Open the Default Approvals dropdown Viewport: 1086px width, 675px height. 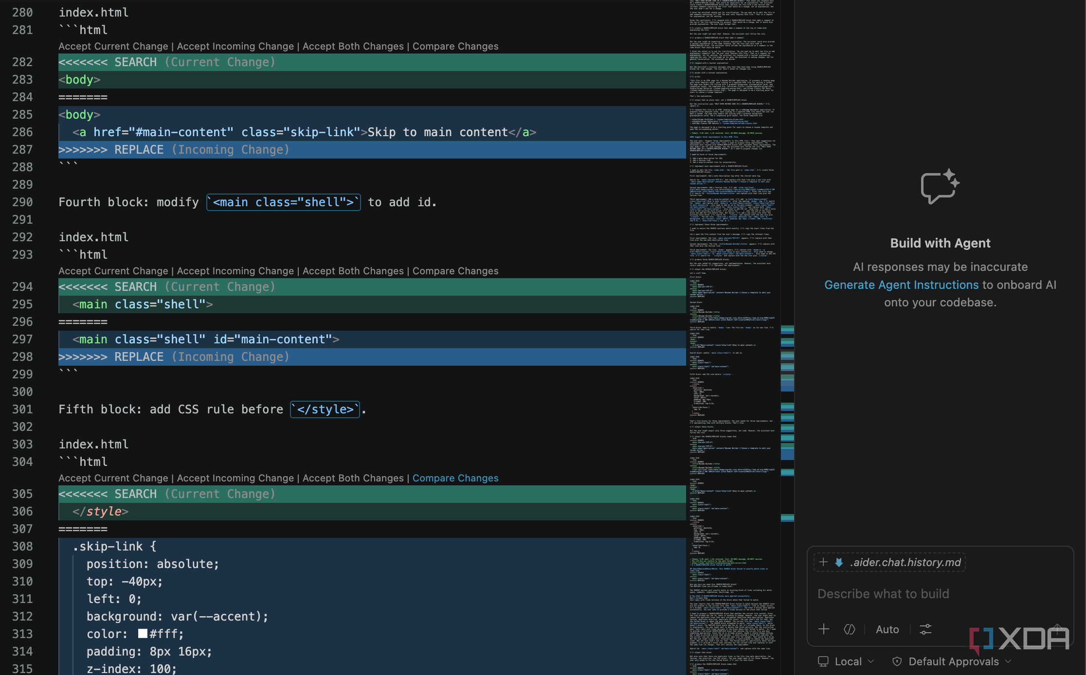[951, 661]
